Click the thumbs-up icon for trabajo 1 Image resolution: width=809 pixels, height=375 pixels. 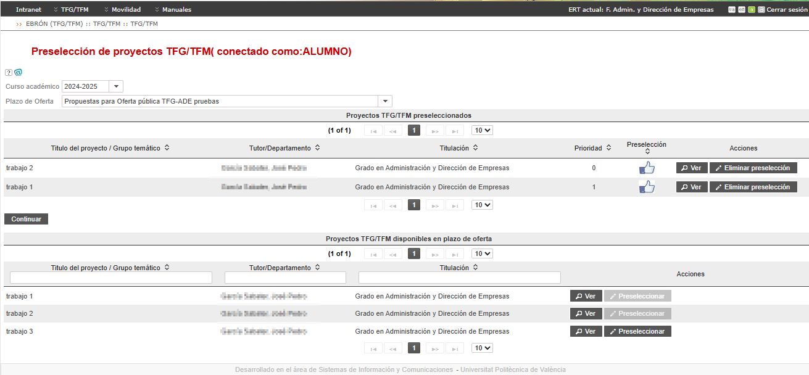[x=647, y=187]
